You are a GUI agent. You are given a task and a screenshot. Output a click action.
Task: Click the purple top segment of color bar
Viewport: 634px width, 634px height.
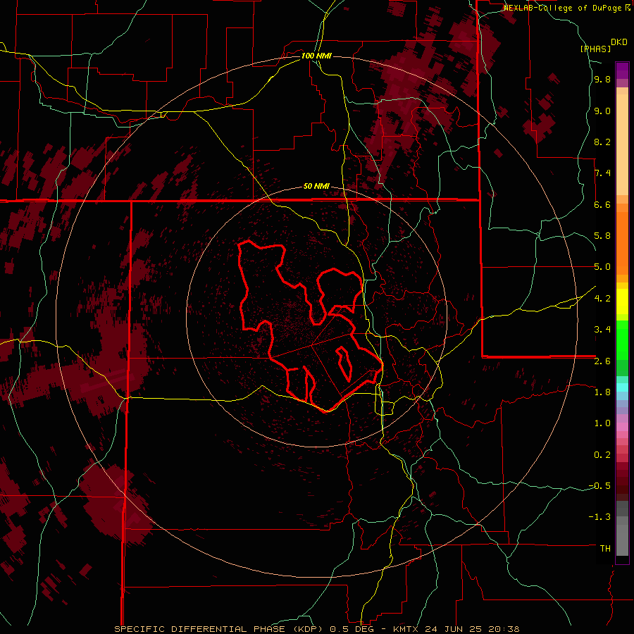(x=622, y=70)
